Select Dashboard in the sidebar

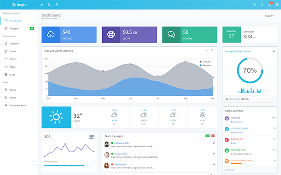[19, 21]
